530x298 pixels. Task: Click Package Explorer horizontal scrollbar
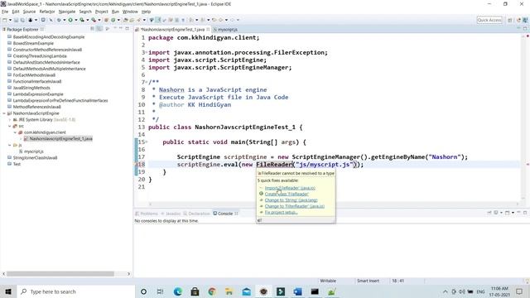point(60,274)
